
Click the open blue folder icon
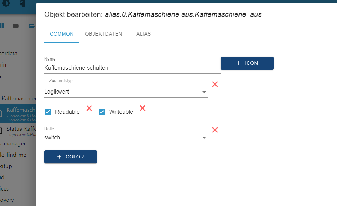[x=32, y=26]
